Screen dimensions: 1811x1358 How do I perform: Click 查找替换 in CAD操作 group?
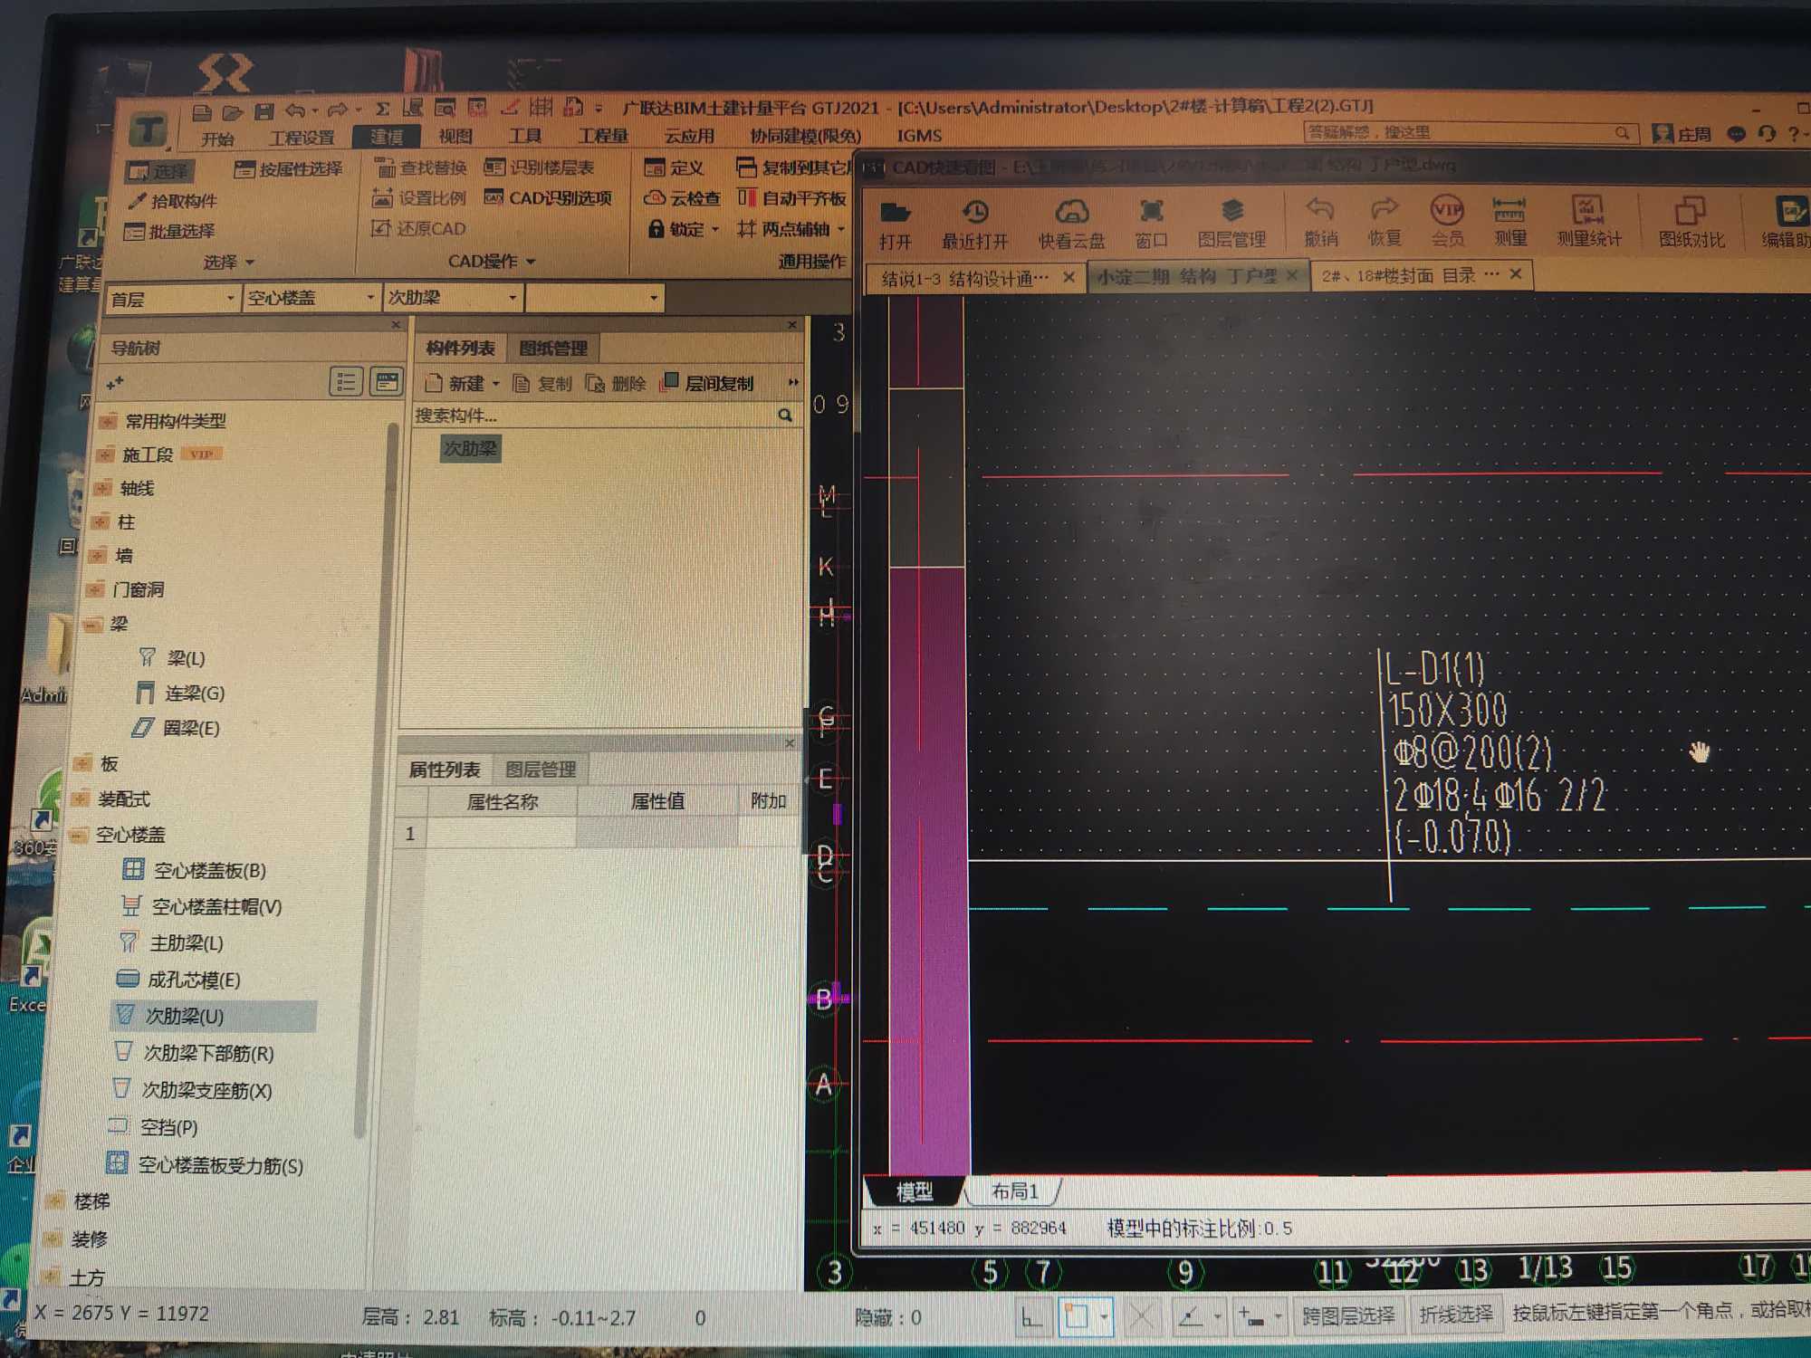point(421,167)
